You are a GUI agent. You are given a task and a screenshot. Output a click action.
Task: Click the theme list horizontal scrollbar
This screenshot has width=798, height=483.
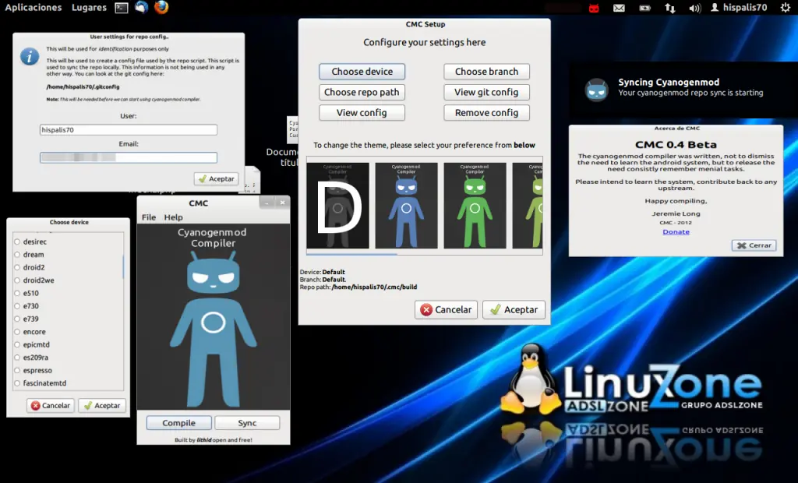[351, 253]
